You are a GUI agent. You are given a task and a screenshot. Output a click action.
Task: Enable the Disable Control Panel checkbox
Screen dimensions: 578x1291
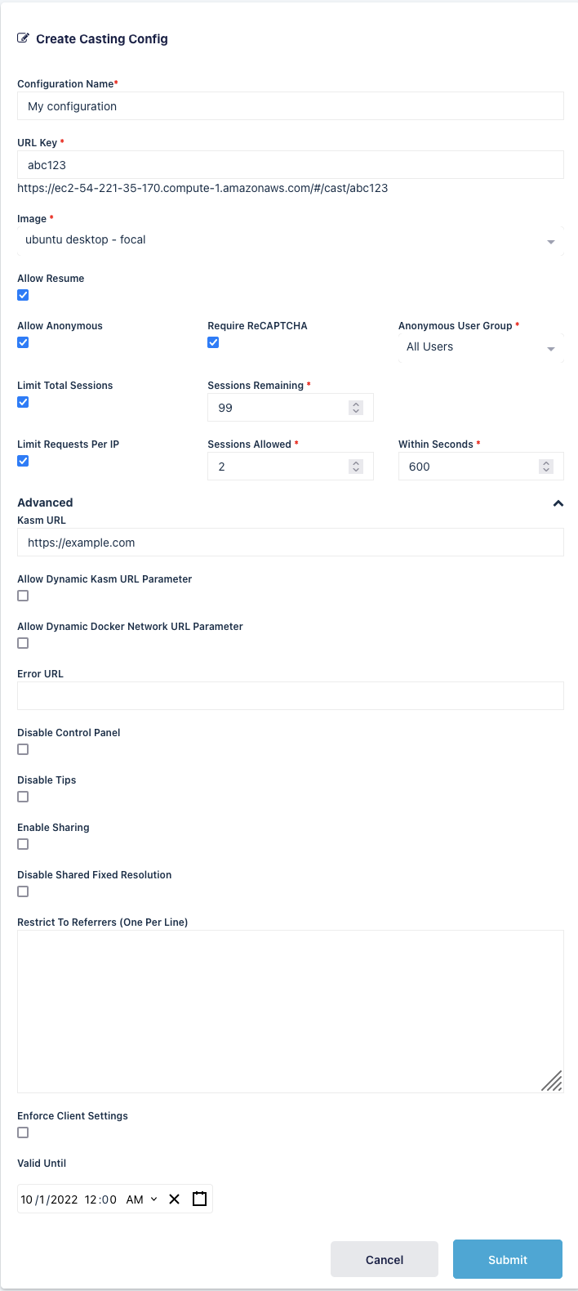[x=23, y=749]
